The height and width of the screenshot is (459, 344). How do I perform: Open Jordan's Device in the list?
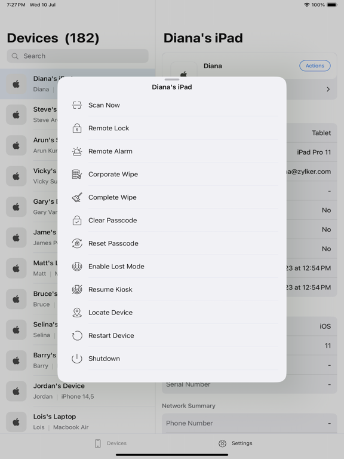click(78, 391)
